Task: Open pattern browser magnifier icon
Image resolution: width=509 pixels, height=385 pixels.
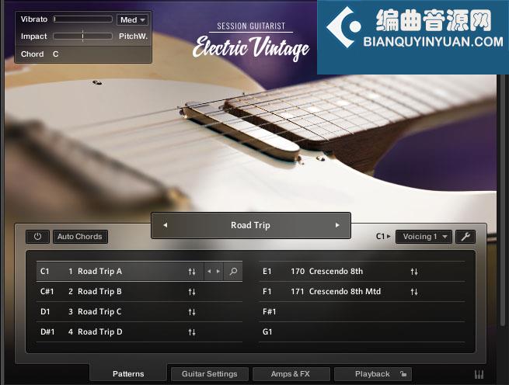Action: tap(233, 271)
